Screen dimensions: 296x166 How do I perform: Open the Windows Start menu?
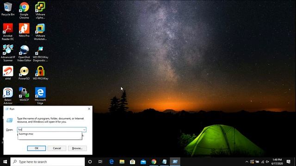pyautogui.click(x=5, y=162)
